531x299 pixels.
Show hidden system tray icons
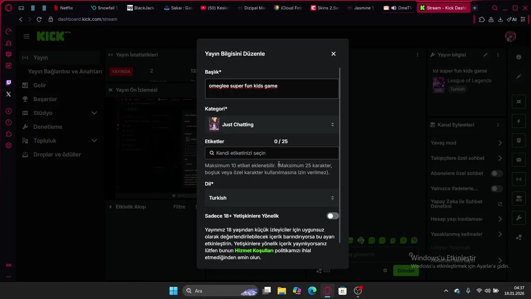point(446,291)
